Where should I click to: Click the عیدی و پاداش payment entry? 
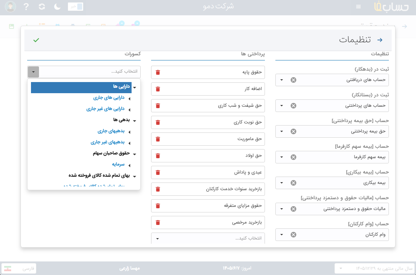208,172
